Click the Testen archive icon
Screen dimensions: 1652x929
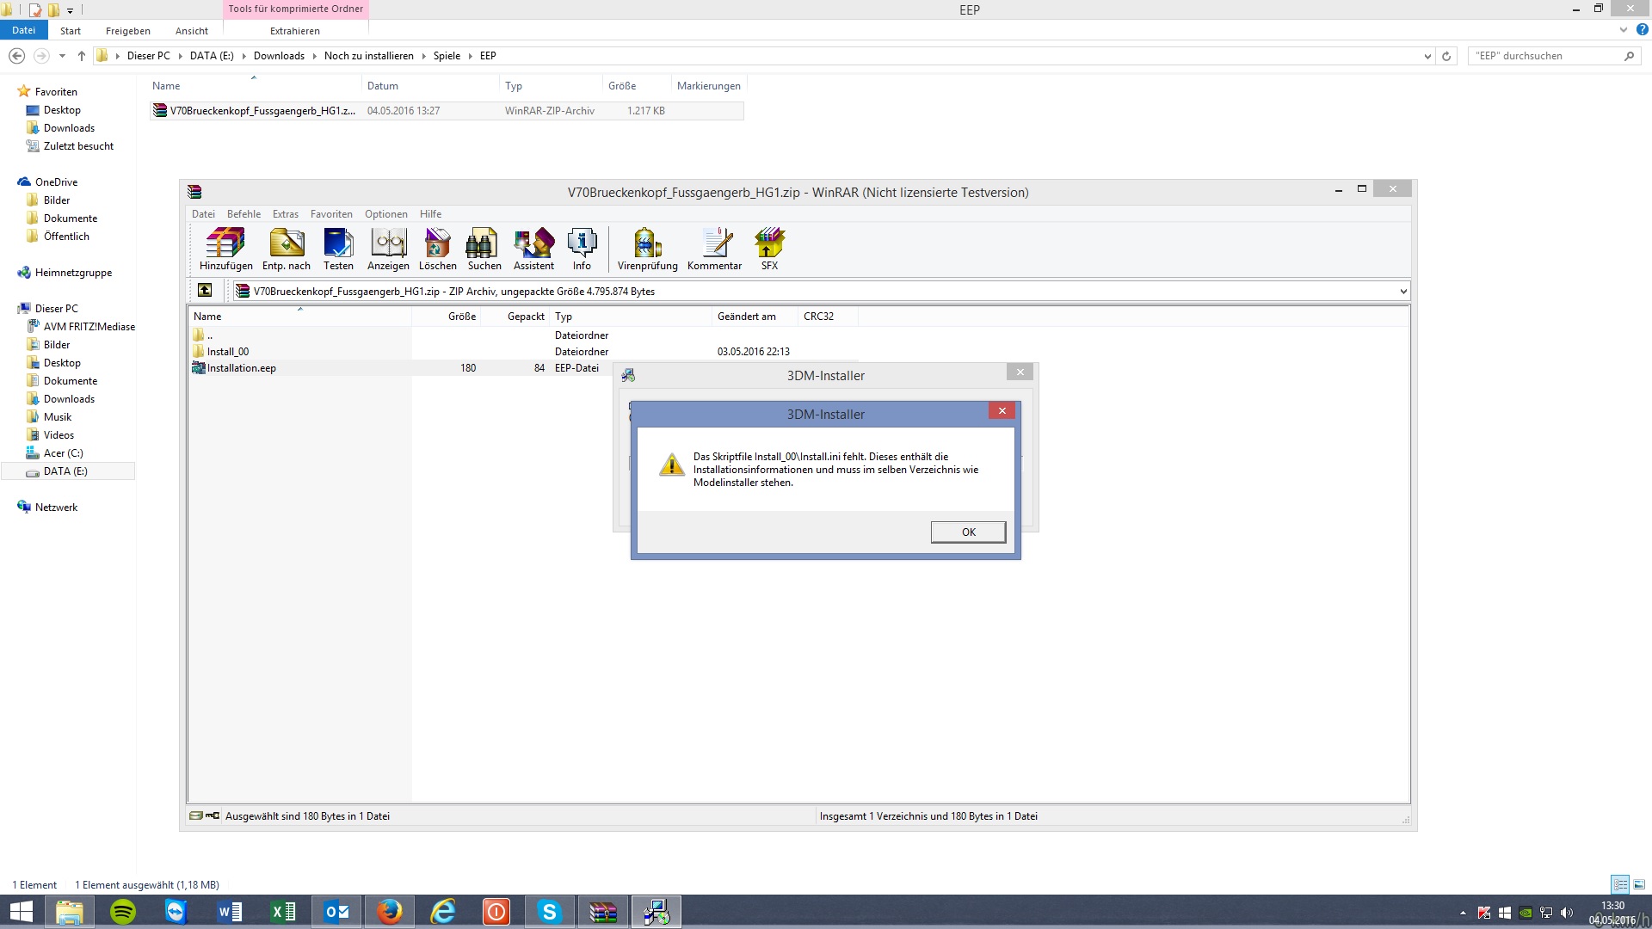pos(338,249)
